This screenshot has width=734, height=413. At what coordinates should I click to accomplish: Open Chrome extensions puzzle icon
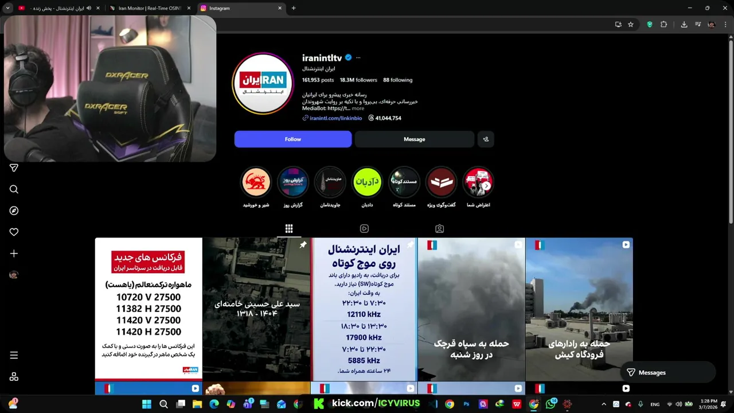point(664,25)
